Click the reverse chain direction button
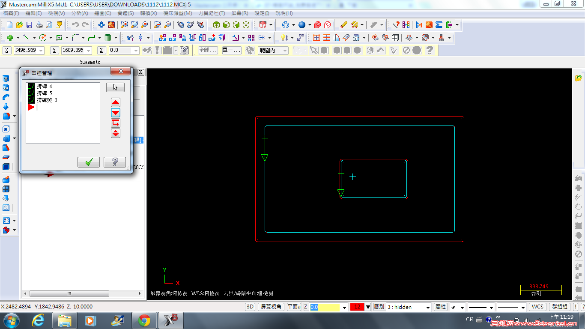The width and height of the screenshot is (585, 329). click(x=116, y=123)
